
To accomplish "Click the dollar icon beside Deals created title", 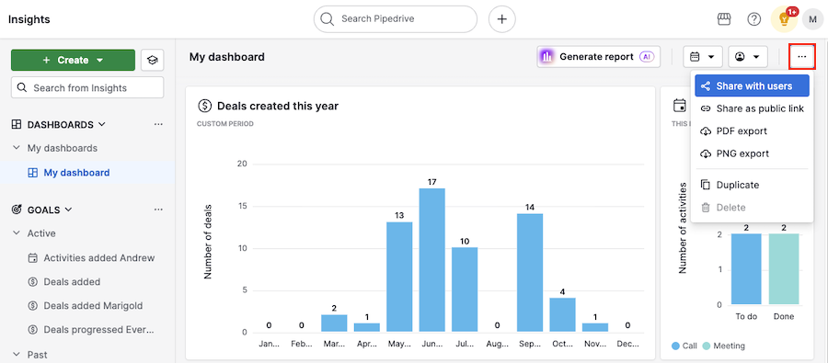I will tap(204, 106).
